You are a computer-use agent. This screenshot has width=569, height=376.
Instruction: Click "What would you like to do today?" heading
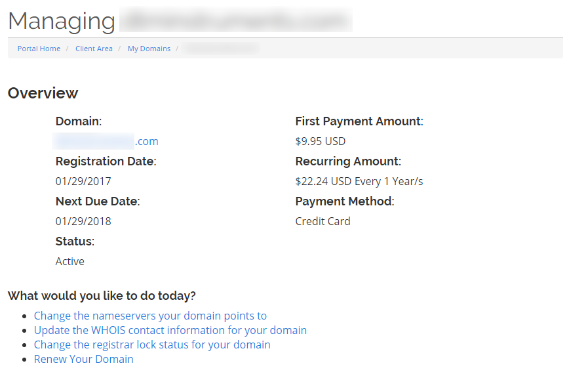coord(102,295)
